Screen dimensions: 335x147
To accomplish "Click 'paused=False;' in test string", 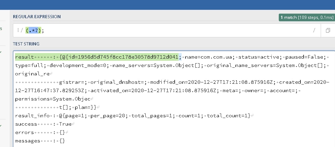I will (306, 57).
